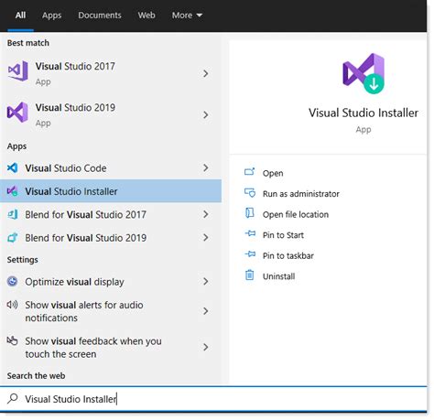Switch to the Apps search tab
The height and width of the screenshot is (420, 434).
51,16
